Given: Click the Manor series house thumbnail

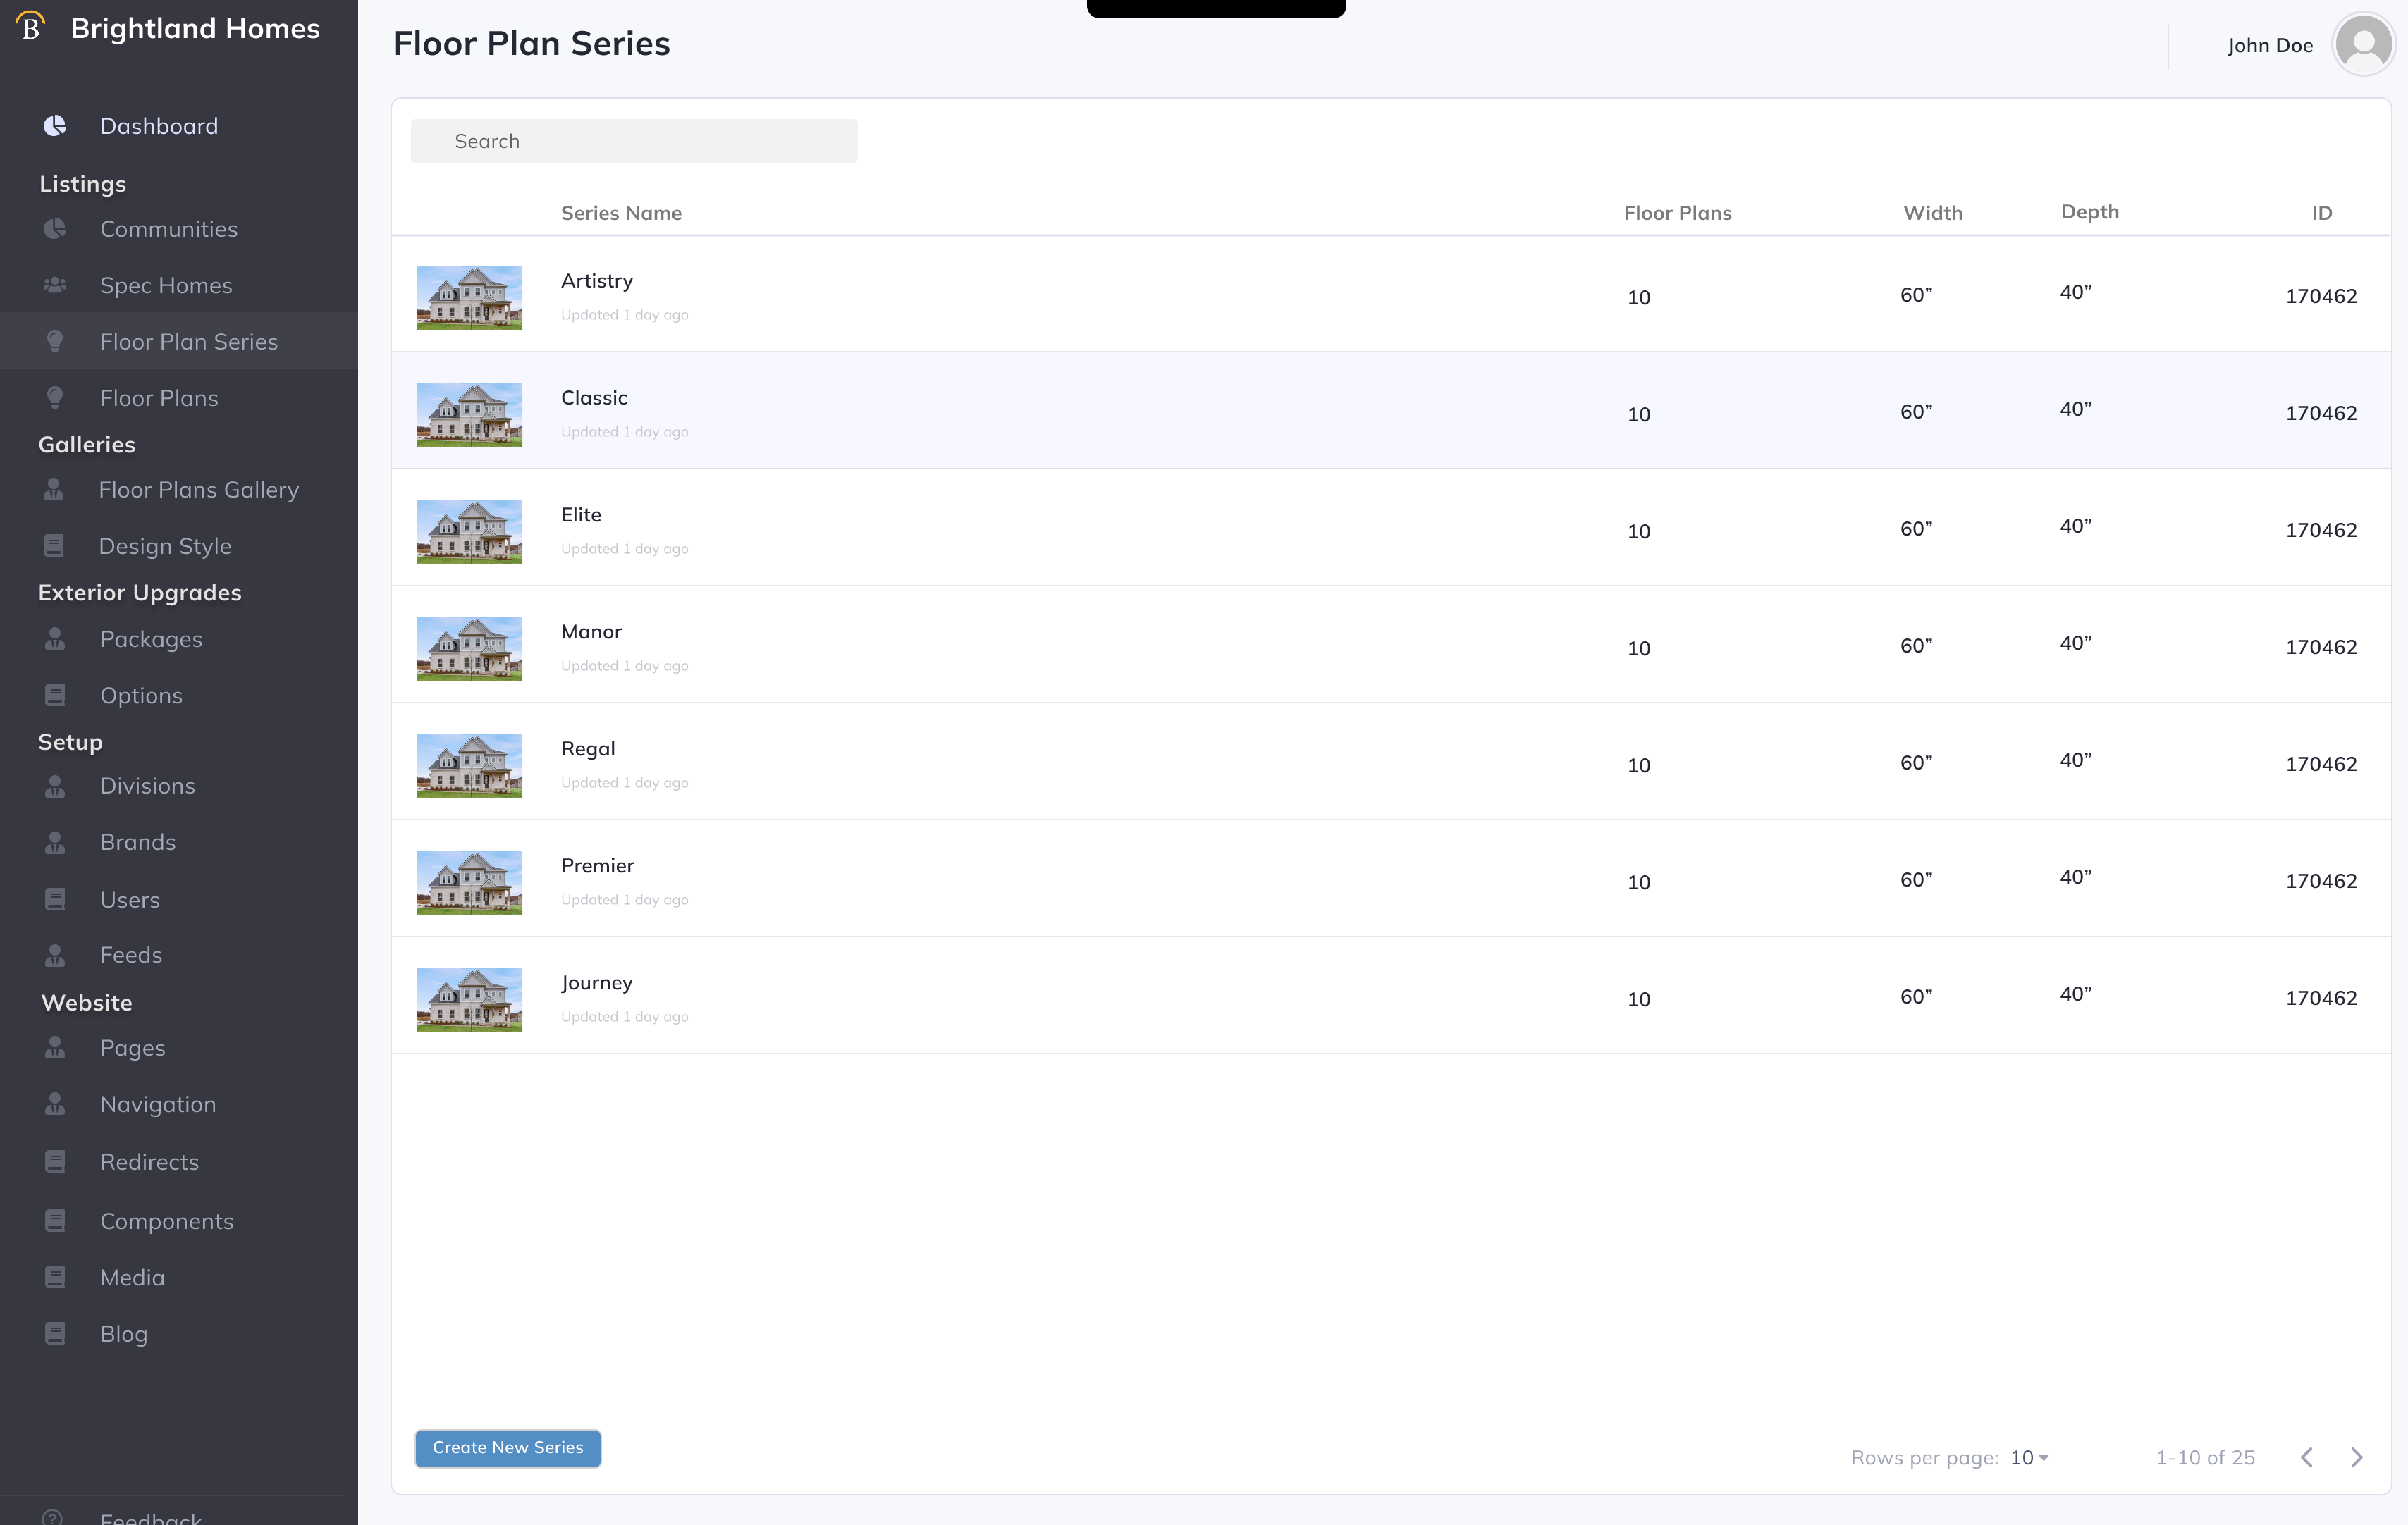Looking at the screenshot, I should point(469,649).
